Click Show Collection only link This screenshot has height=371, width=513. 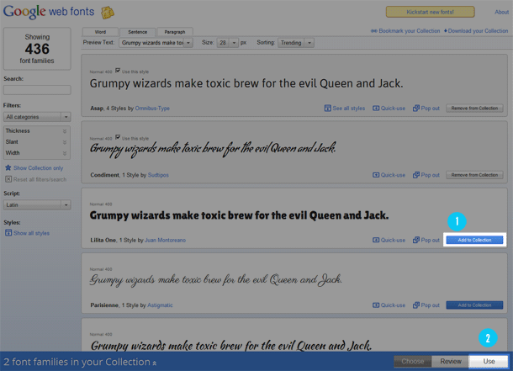[x=39, y=168]
